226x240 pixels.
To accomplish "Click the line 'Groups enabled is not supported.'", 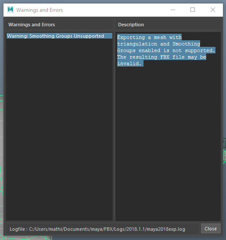I will (166, 50).
